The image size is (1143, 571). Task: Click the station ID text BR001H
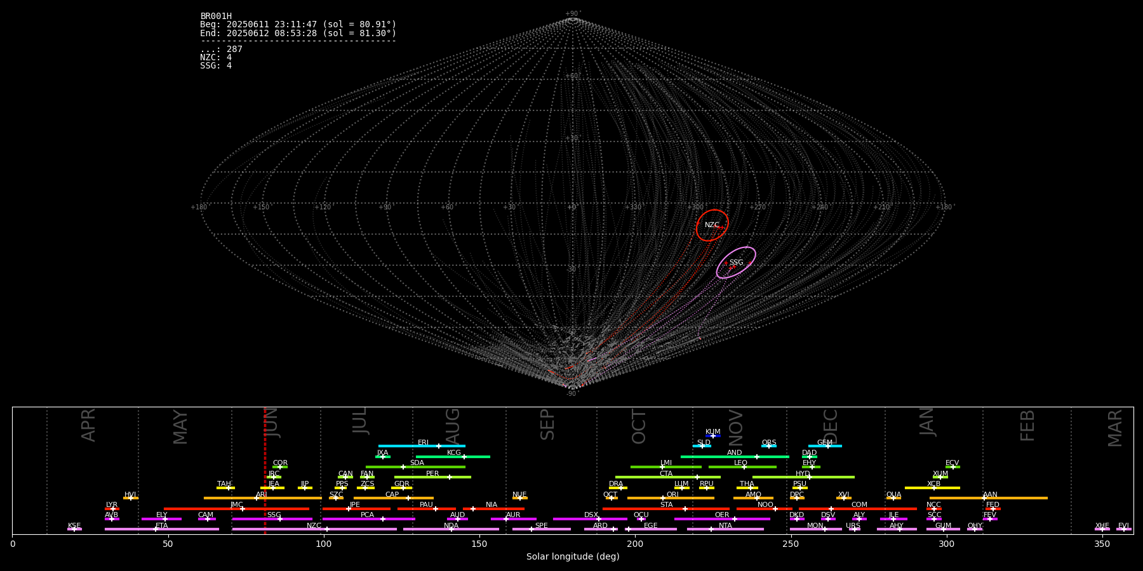[x=216, y=16]
